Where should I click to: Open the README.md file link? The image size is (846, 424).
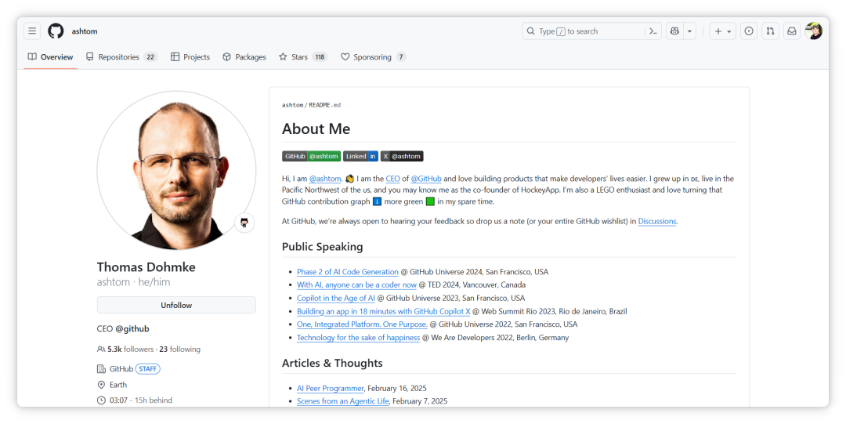pyautogui.click(x=325, y=105)
